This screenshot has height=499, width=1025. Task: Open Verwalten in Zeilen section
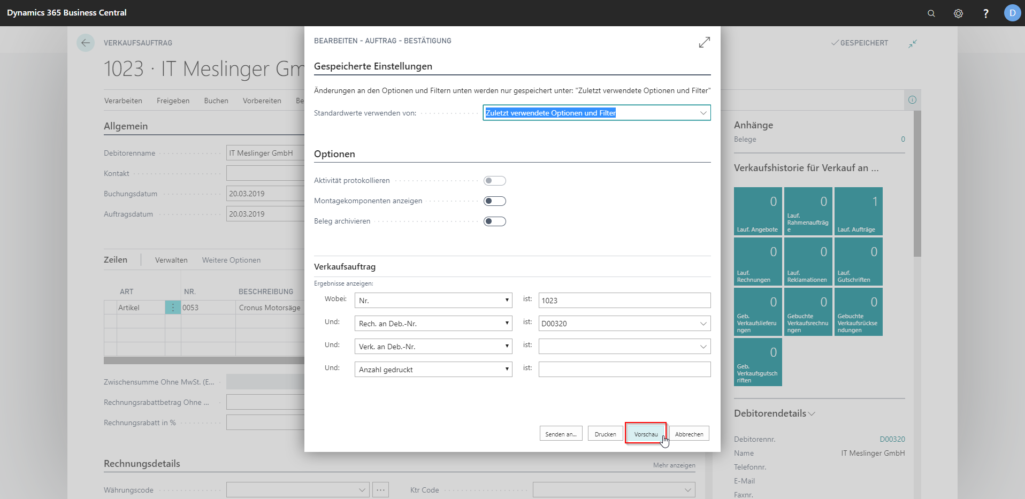(171, 260)
